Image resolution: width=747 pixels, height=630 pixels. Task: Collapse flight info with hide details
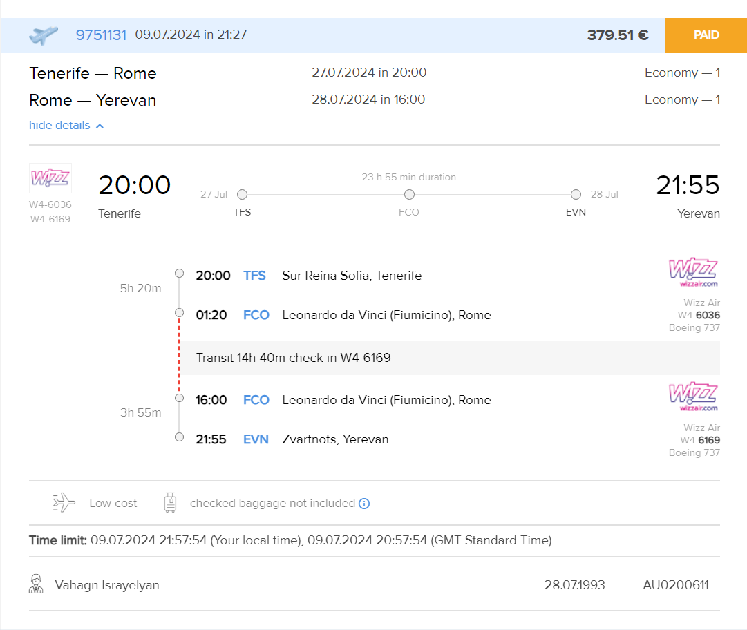pyautogui.click(x=59, y=125)
